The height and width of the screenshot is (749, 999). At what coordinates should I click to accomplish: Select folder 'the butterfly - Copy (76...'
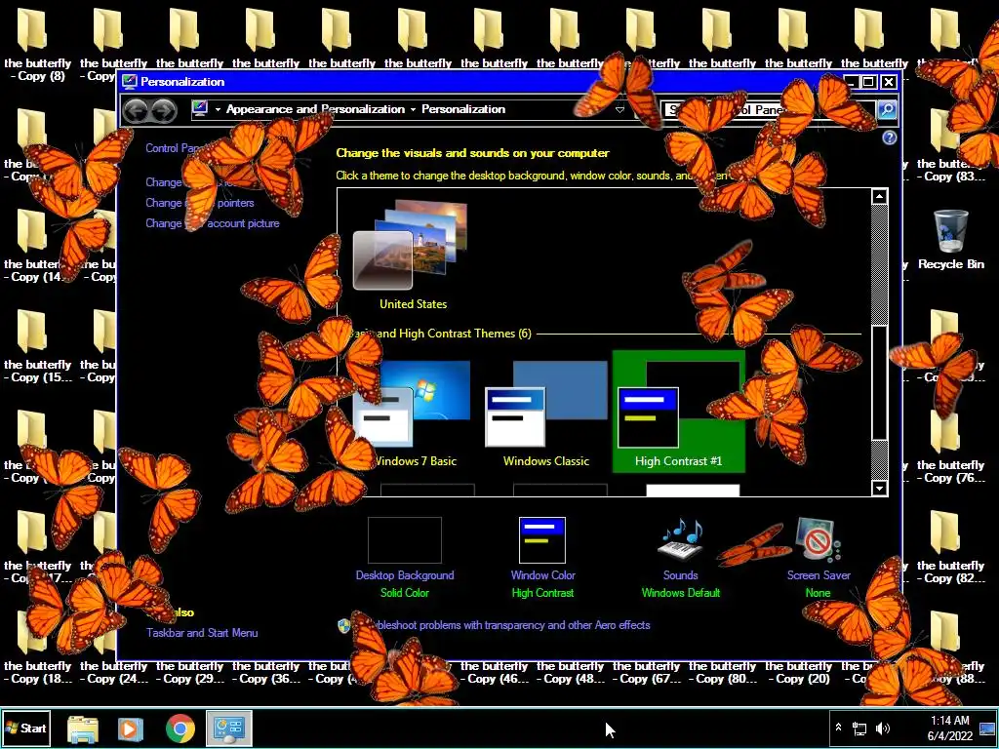coord(950,446)
